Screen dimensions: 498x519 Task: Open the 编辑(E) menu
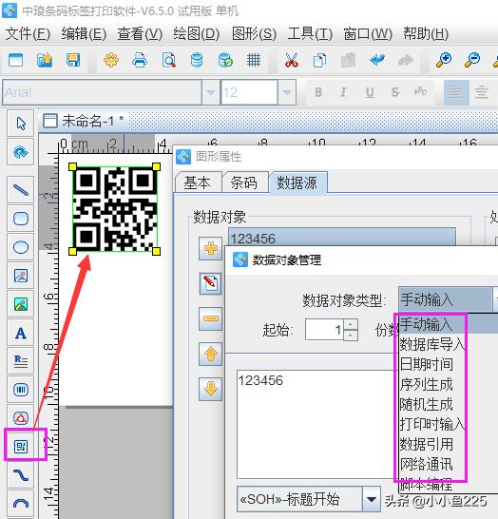(x=84, y=34)
